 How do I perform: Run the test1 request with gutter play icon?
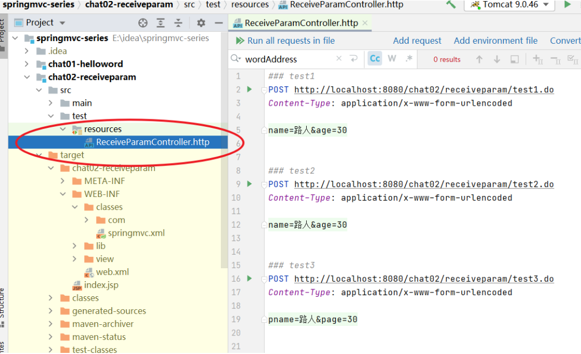pos(249,90)
